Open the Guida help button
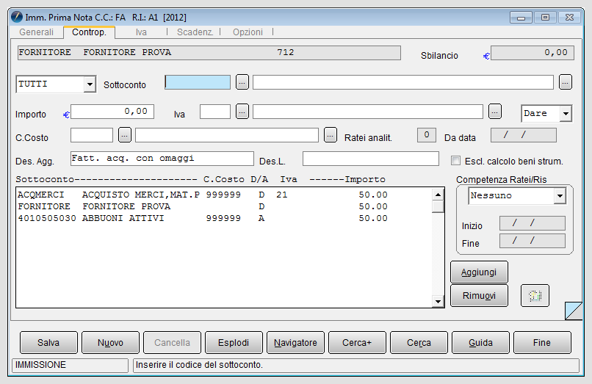Viewport: 592px width, 384px height. pos(480,342)
